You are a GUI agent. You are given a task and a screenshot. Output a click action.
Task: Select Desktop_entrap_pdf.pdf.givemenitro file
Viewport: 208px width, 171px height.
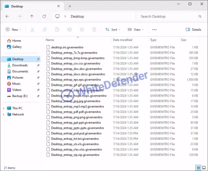pyautogui.click(x=76, y=112)
